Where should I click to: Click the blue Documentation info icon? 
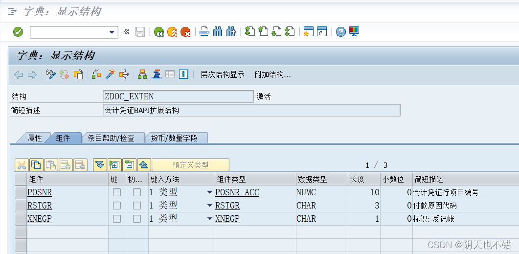[183, 74]
